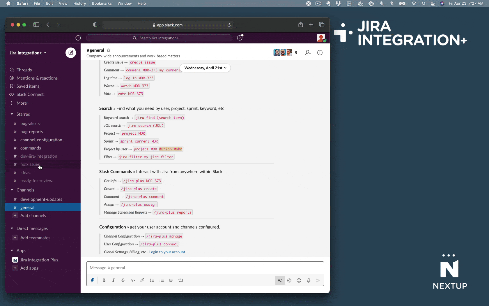Toggle italic formatting in composer
The height and width of the screenshot is (306, 489).
click(x=114, y=280)
